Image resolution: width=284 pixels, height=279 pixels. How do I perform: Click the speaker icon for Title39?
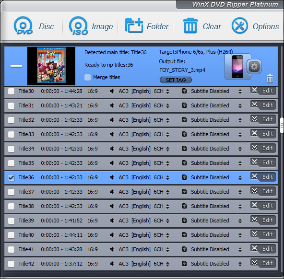pyautogui.click(x=112, y=221)
